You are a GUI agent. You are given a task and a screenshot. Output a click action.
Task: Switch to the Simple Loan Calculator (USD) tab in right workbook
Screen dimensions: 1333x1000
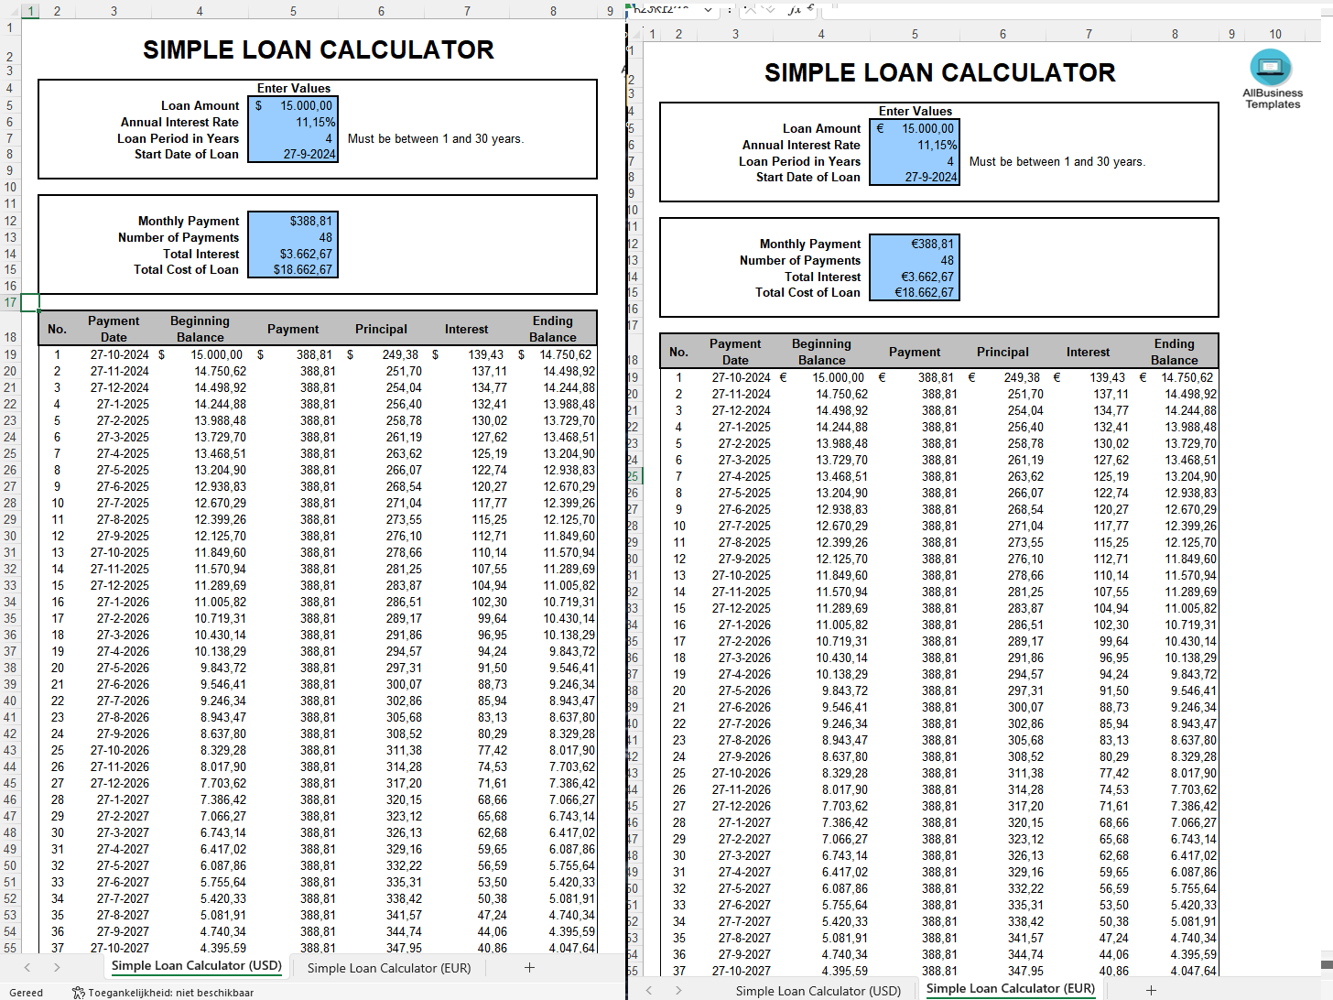818,989
